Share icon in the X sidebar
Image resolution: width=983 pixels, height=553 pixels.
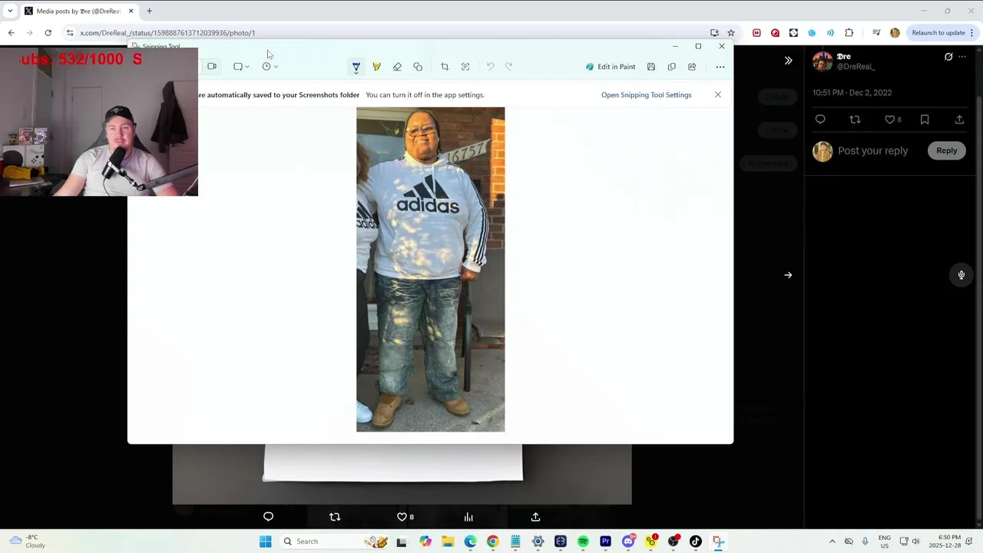click(x=959, y=120)
